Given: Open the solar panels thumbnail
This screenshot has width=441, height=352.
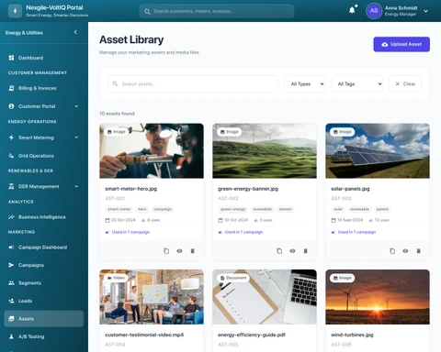Looking at the screenshot, I should coord(378,150).
